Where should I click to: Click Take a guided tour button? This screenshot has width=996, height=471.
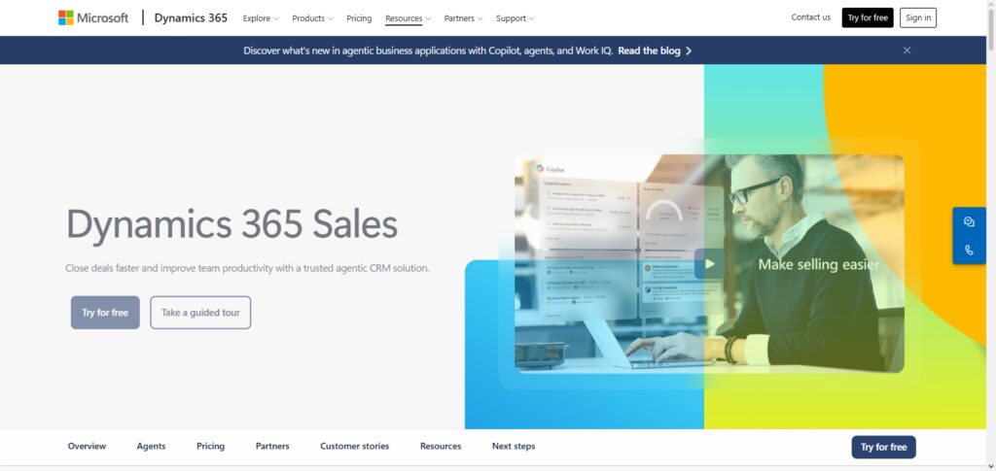[x=200, y=313]
